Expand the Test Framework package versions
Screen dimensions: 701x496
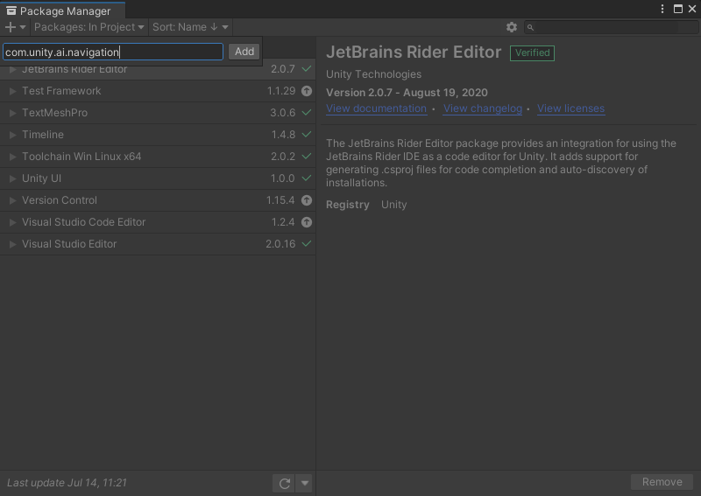(12, 91)
